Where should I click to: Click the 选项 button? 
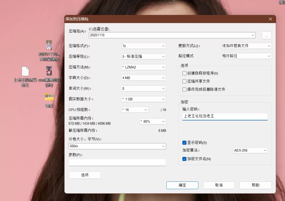pyautogui.click(x=84, y=175)
